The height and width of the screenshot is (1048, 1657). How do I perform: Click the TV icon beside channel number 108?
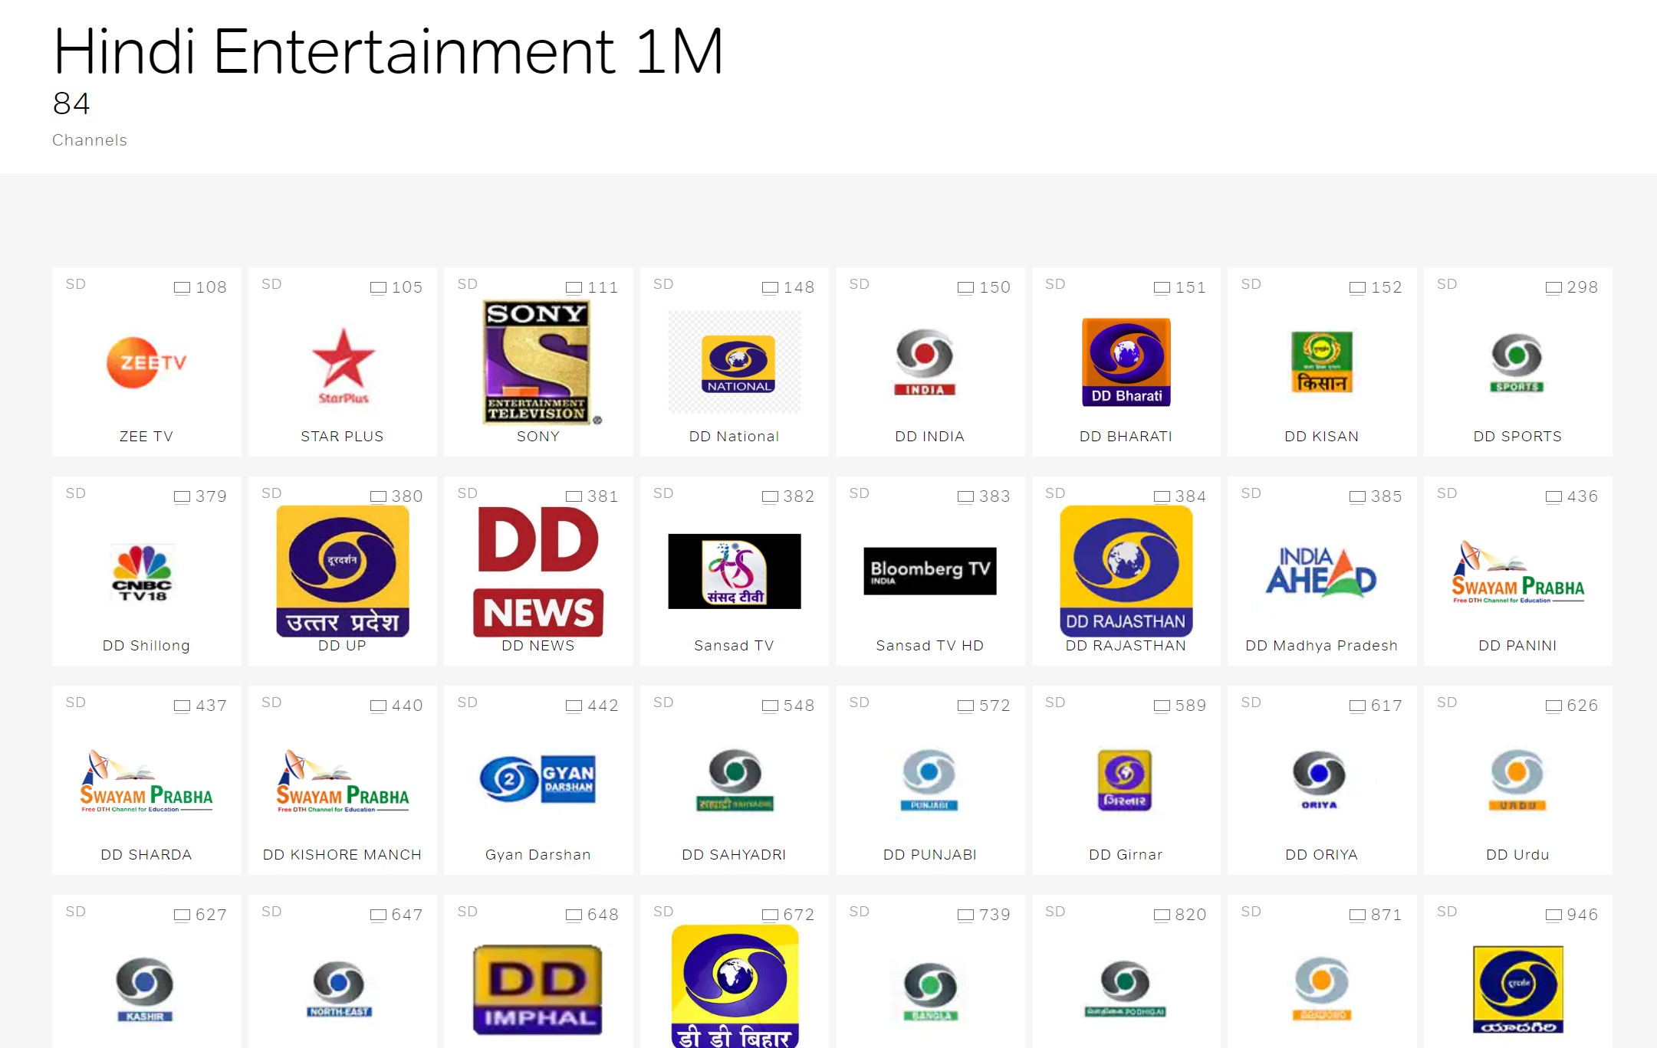pyautogui.click(x=181, y=287)
